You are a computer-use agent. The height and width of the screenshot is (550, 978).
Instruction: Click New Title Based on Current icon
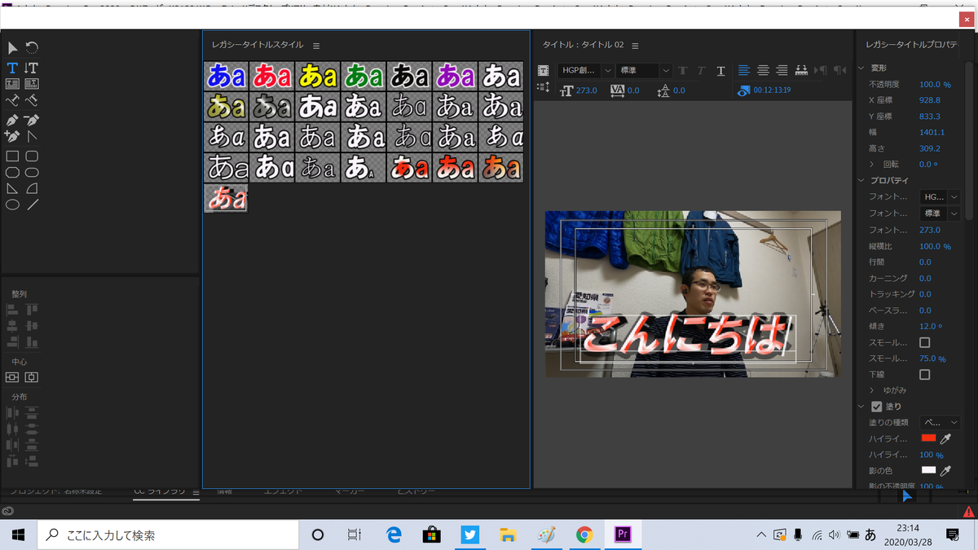544,71
